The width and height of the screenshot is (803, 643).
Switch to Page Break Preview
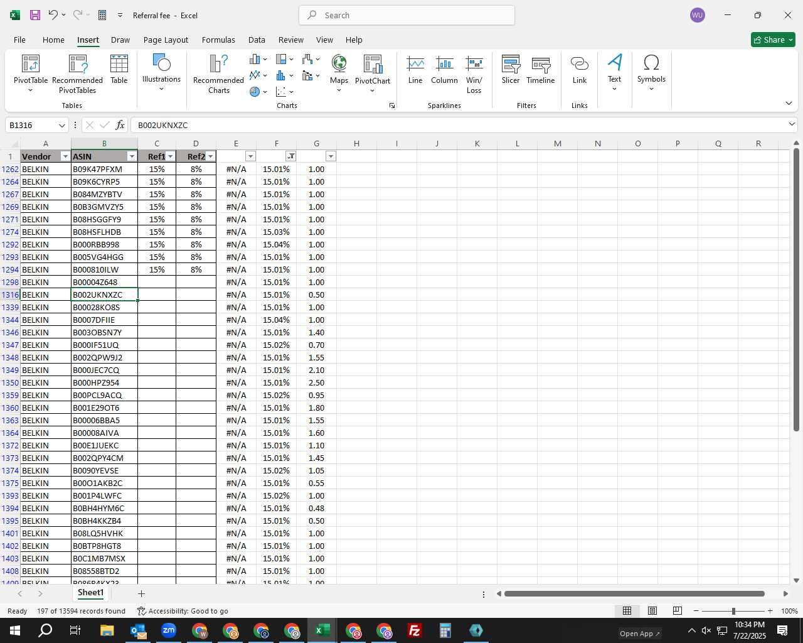point(678,611)
